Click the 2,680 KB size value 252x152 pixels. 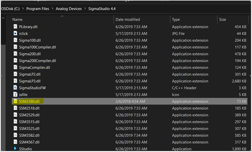239,81
